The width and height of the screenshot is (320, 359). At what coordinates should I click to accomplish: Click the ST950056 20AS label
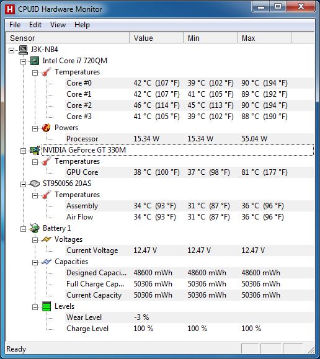tap(67, 184)
